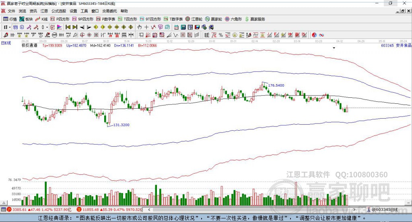Click the black left arrow icon
Screen dimensions: 412x222
(x=82, y=27)
